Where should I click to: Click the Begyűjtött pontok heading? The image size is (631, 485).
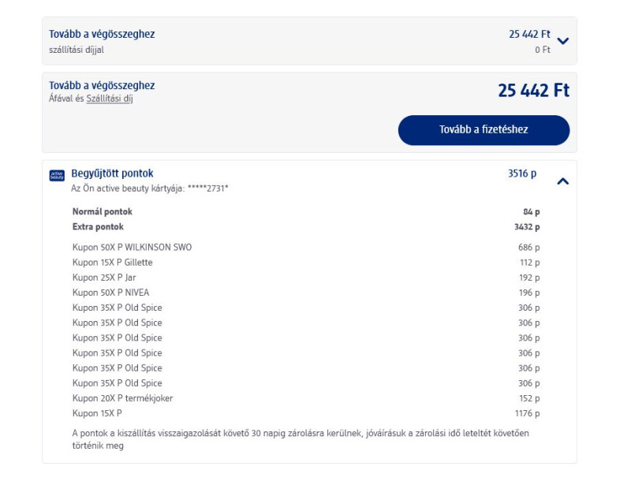(x=112, y=173)
